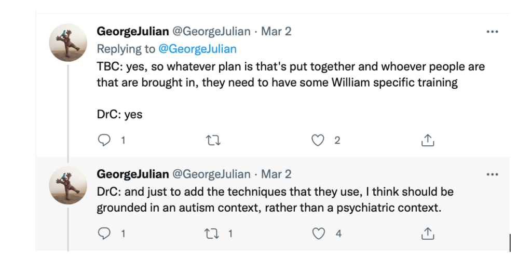The image size is (531, 260).
Task: Open more options on first tweet
Action: pyautogui.click(x=492, y=32)
